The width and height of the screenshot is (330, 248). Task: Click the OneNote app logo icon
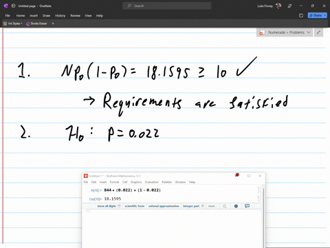[x=6, y=6]
